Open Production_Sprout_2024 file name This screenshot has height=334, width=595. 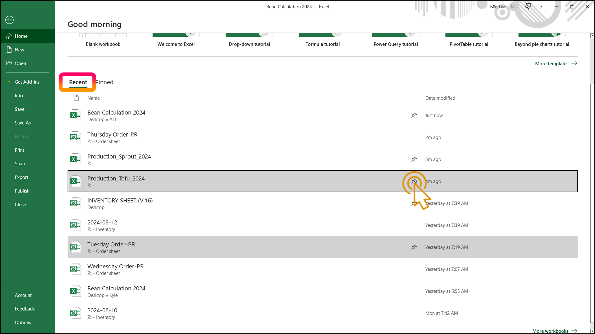tap(119, 156)
